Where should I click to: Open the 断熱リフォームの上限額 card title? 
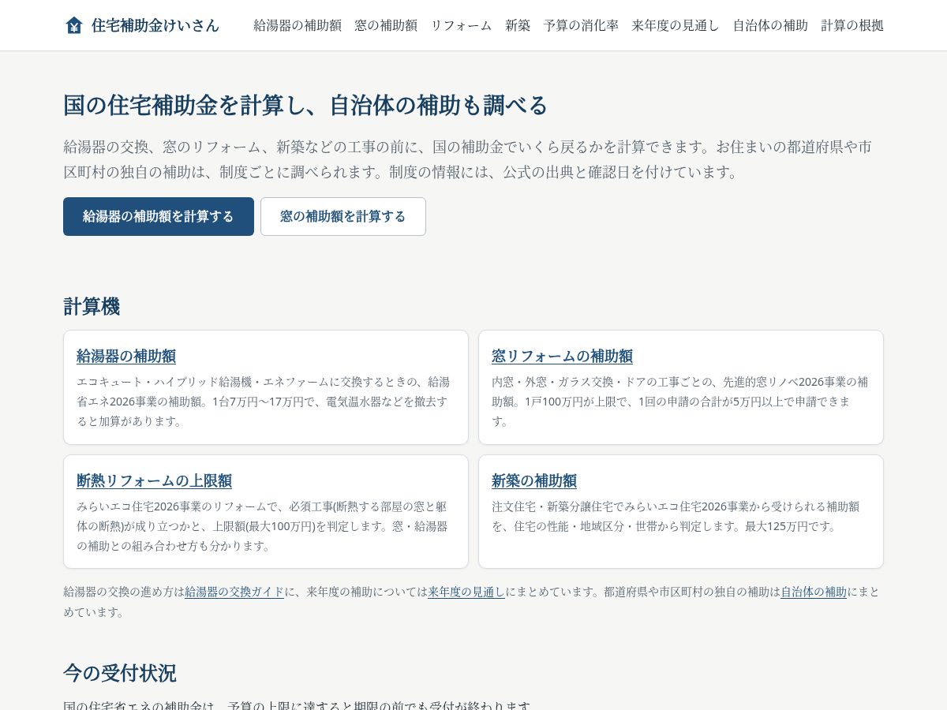pyautogui.click(x=154, y=480)
